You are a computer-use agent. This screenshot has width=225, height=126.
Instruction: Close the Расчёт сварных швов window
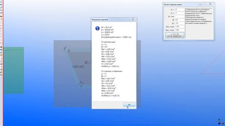tap(210, 4)
